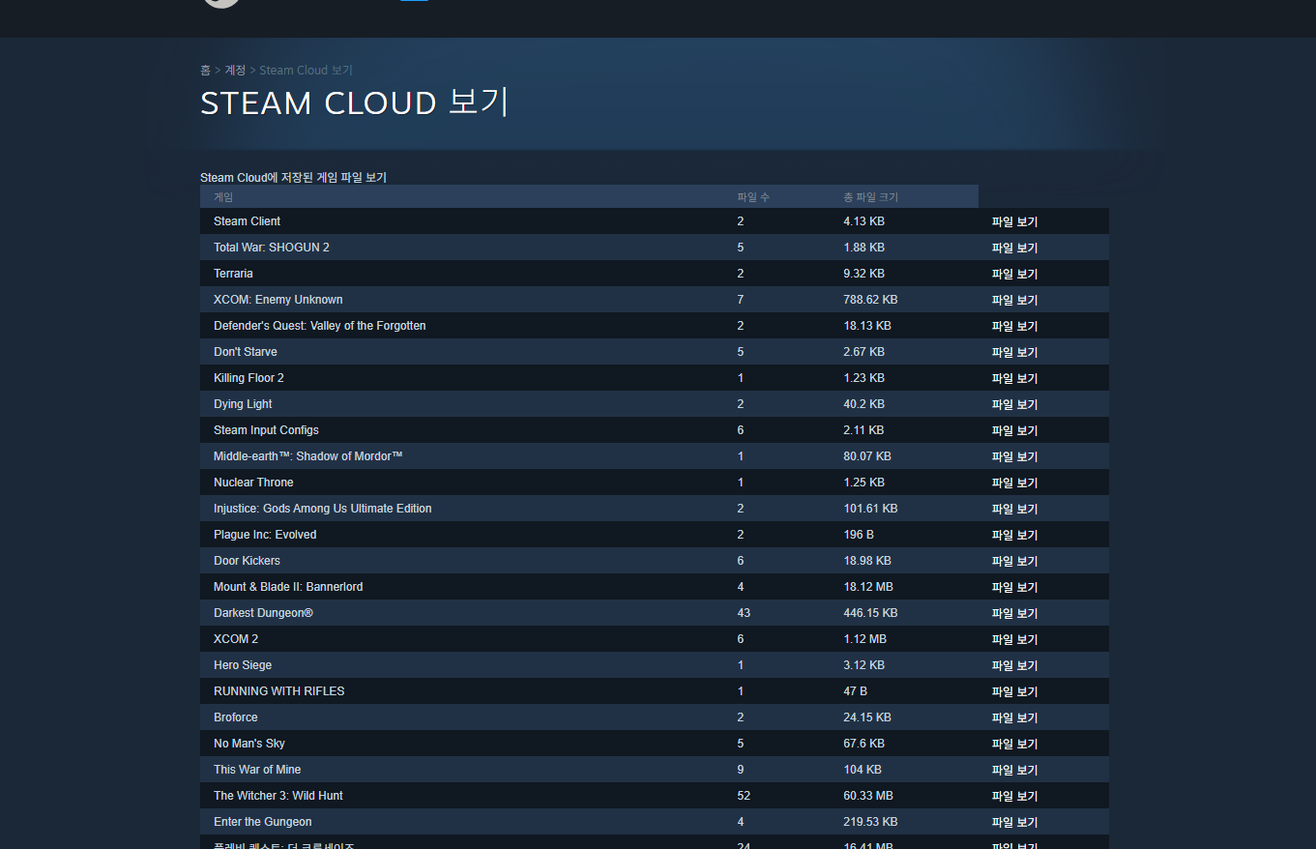Click the game name Dying Light
This screenshot has height=849, width=1316.
coord(243,404)
